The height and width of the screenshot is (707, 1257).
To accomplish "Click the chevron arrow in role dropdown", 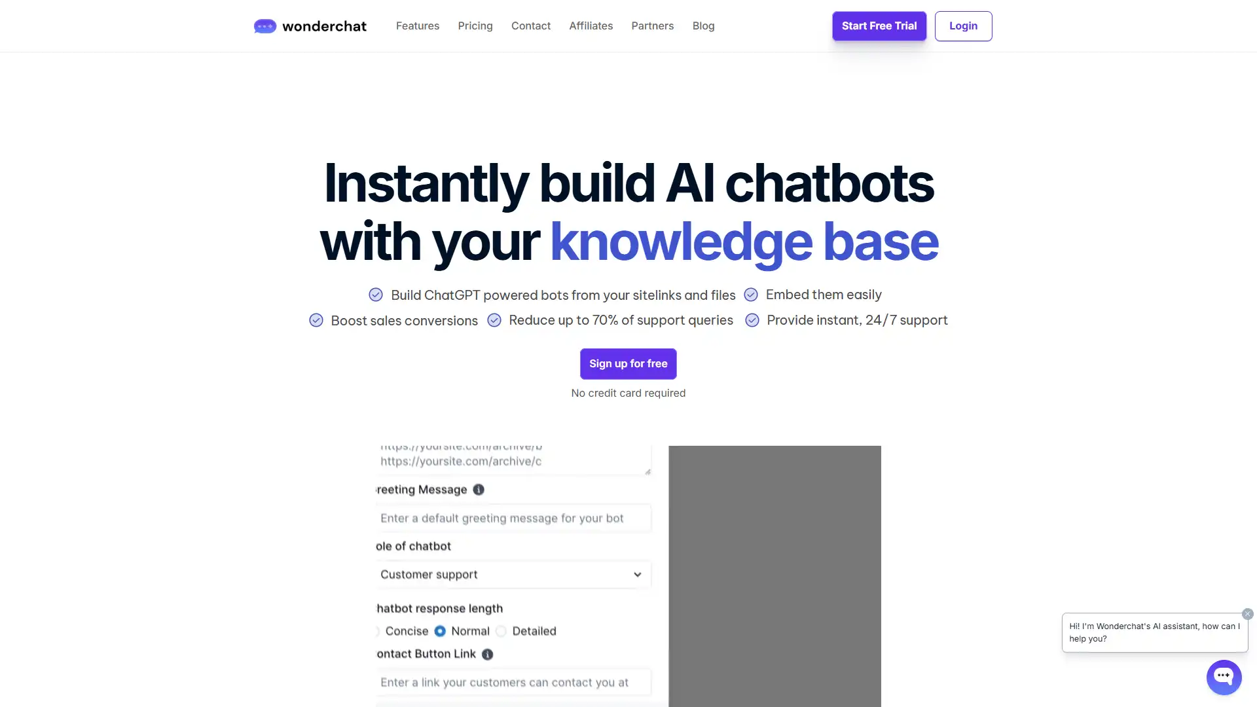I will 636,574.
